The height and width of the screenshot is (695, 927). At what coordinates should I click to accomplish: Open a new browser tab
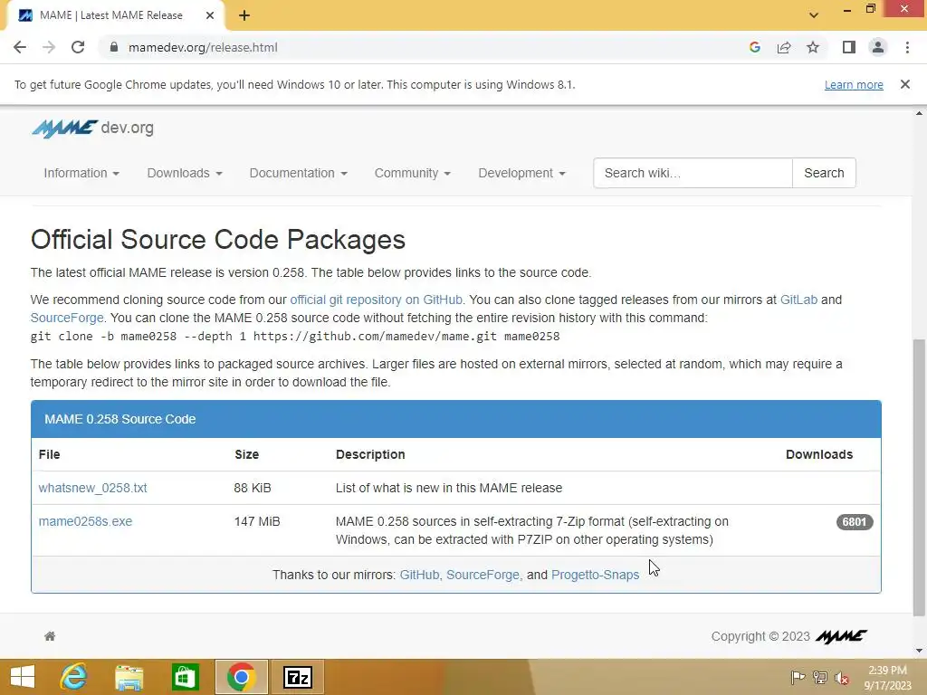coord(244,15)
